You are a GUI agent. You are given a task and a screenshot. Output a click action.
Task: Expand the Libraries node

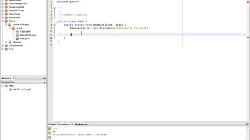coord(6,42)
